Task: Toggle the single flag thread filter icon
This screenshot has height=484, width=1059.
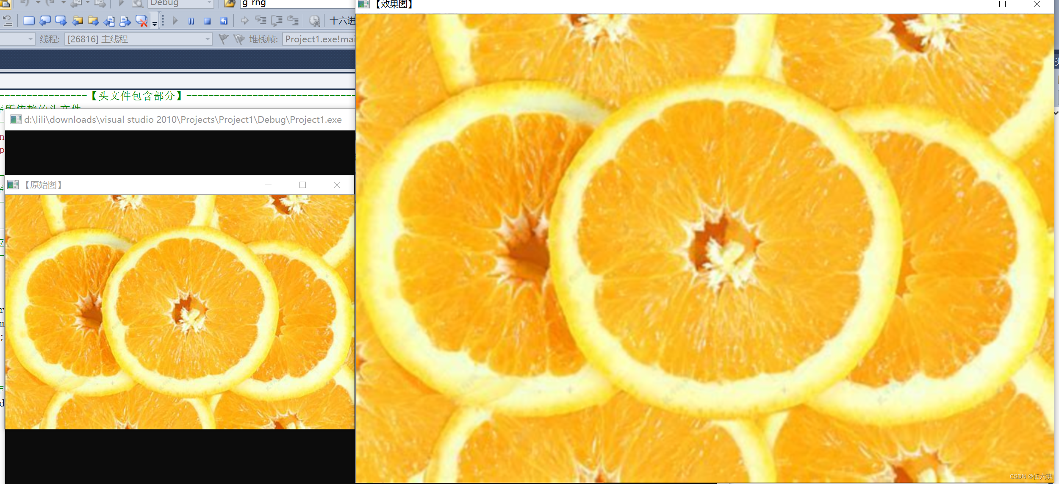Action: pyautogui.click(x=224, y=39)
